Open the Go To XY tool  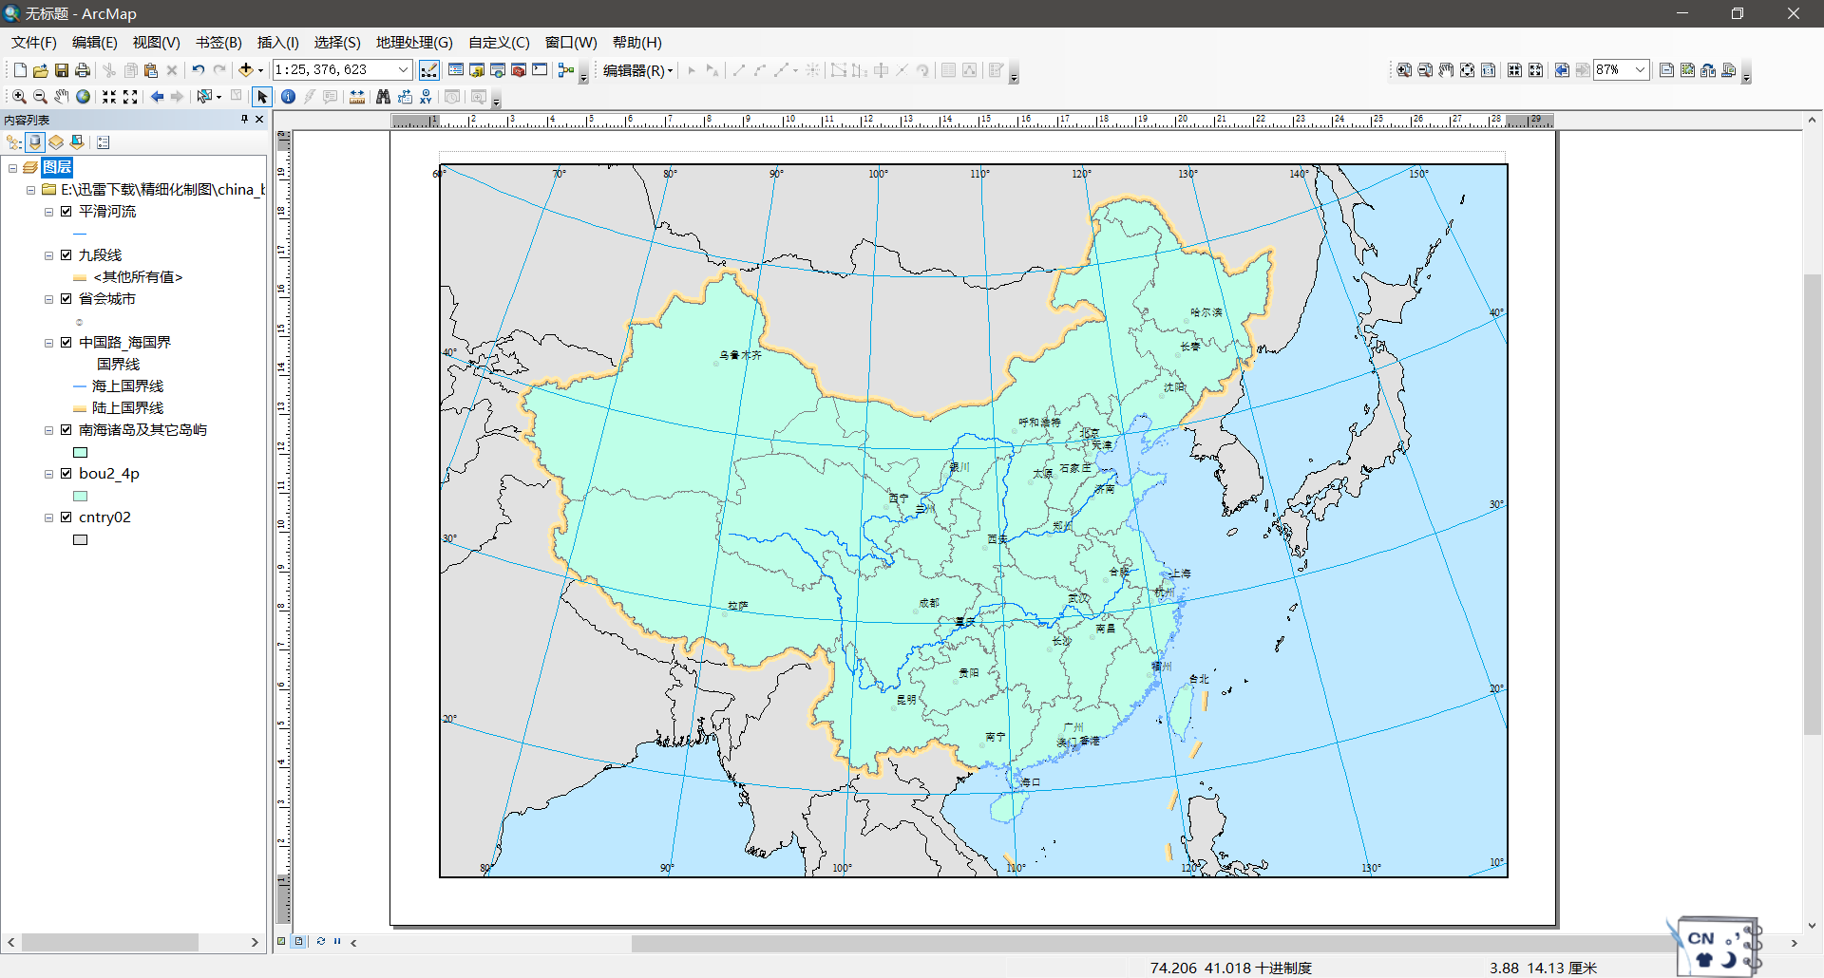pos(426,96)
